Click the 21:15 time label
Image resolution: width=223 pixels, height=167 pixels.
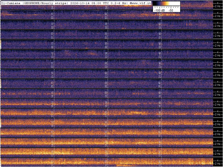click(52, 75)
